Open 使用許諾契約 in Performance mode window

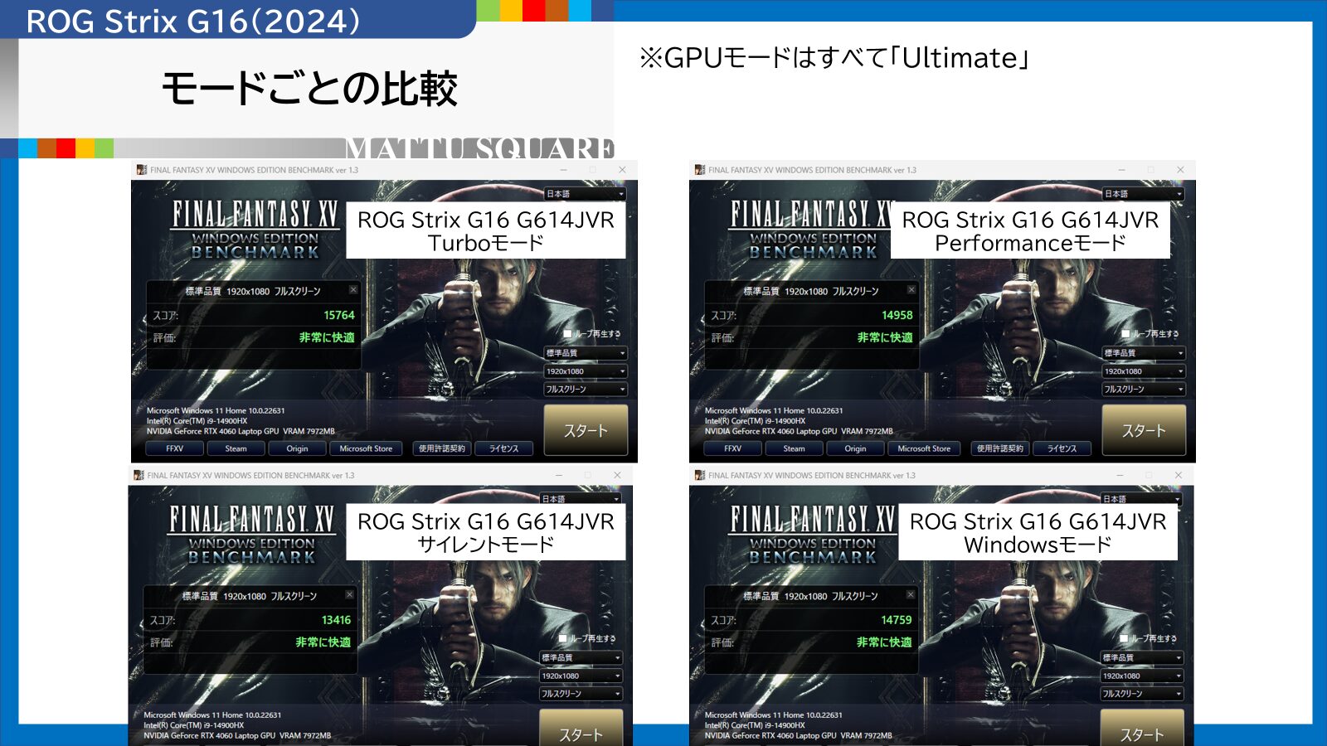click(999, 448)
